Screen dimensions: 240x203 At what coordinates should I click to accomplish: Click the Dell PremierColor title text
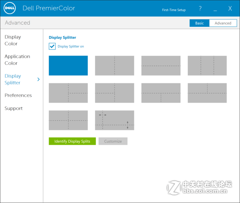49,8
